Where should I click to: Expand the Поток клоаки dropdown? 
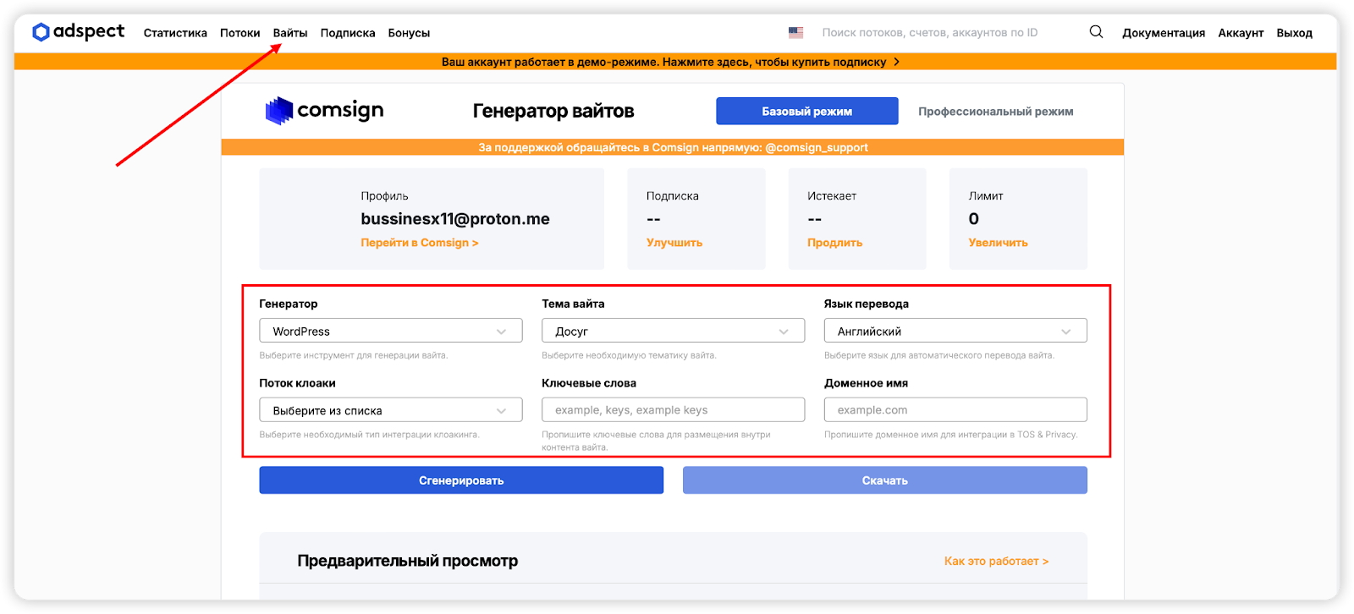click(x=390, y=411)
